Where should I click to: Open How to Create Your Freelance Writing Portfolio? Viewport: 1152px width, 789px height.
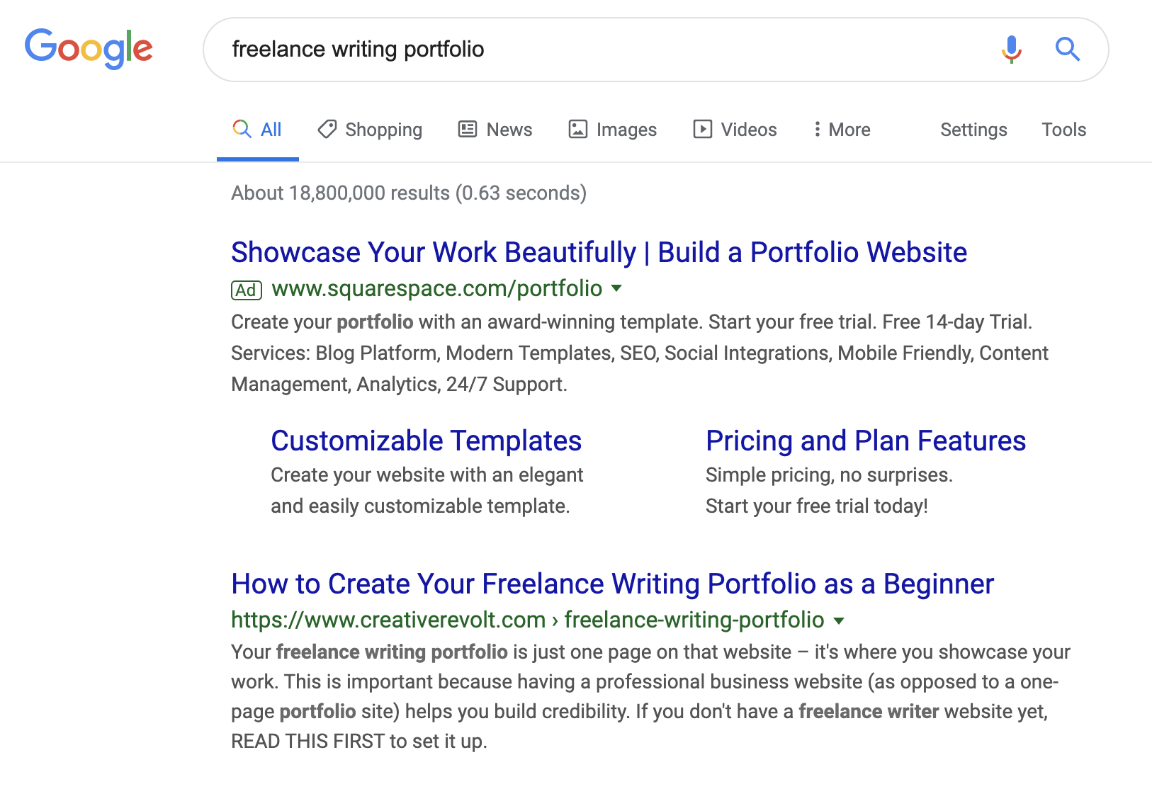pos(613,584)
